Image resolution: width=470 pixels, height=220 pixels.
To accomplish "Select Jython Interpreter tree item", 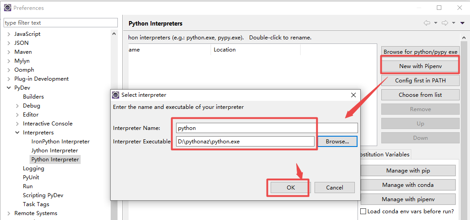I will click(x=55, y=151).
